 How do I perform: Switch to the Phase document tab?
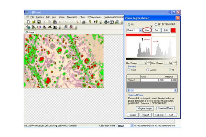30,33
